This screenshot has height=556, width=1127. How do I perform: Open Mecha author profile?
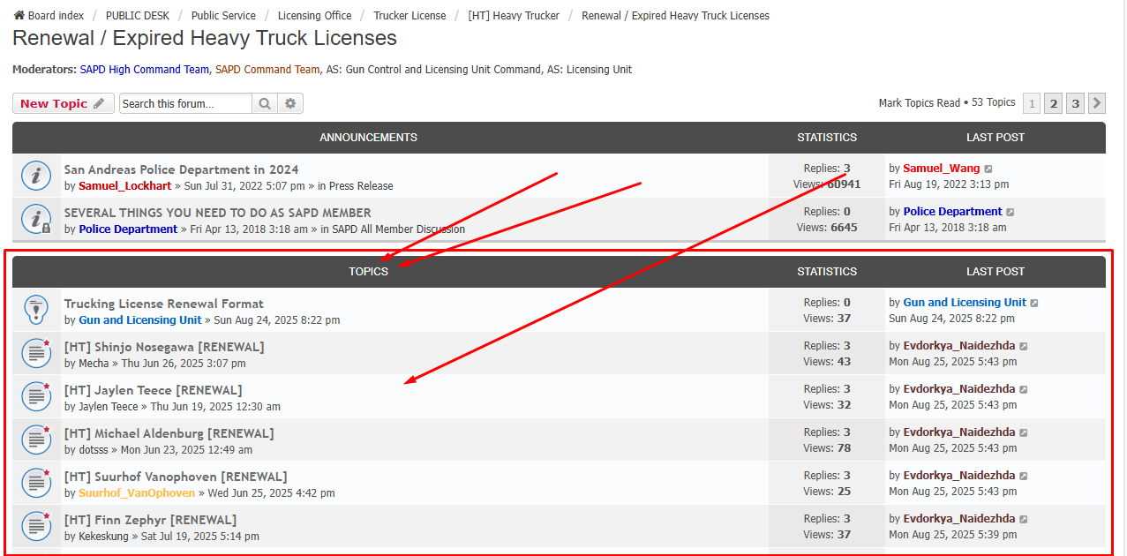pos(94,364)
